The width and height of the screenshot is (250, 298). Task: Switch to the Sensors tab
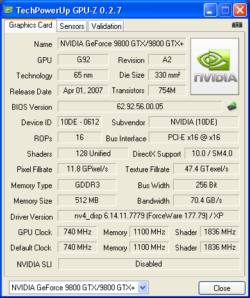72,26
